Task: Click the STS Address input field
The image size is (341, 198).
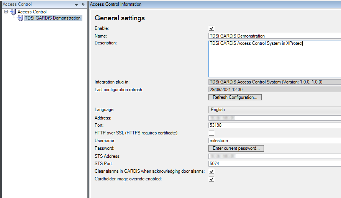Action: (x=275, y=156)
